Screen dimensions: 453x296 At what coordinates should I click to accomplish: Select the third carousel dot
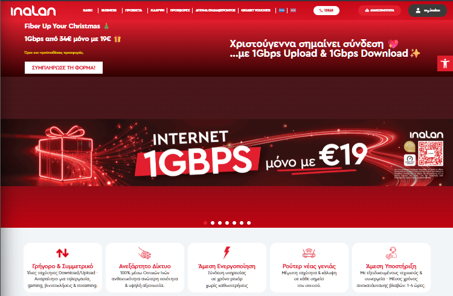pyautogui.click(x=220, y=223)
